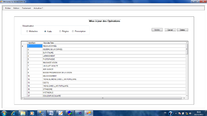207x116 pixels.
Task: Select the SEDADOPHTA app icon in taskbar
Action: point(88,113)
